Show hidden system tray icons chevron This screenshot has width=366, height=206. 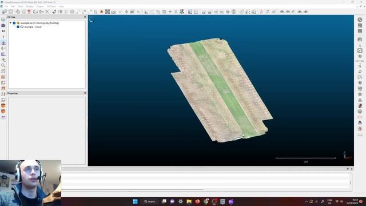307,201
